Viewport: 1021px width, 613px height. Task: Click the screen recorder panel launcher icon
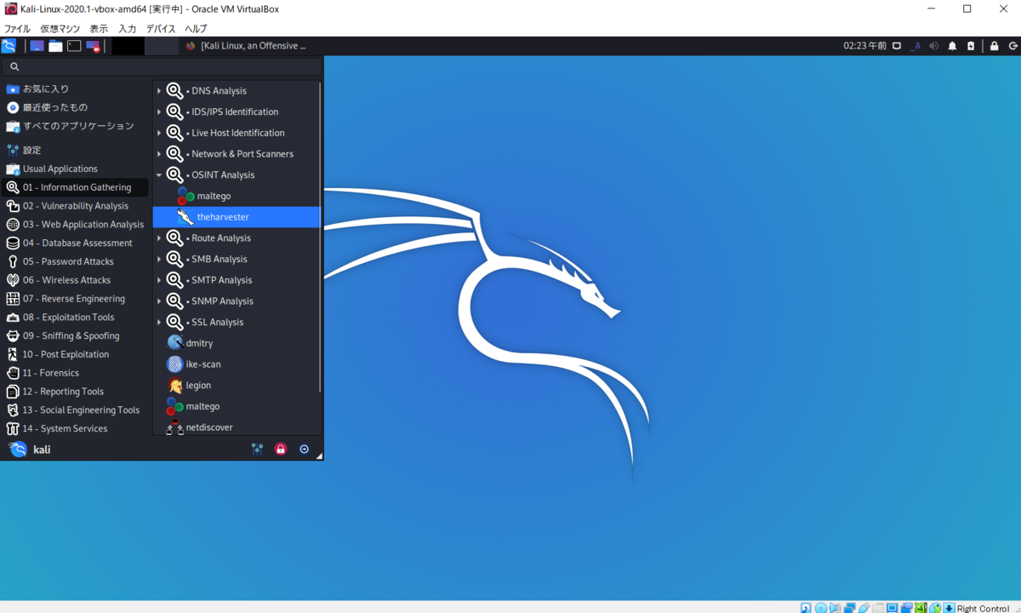[x=93, y=46]
